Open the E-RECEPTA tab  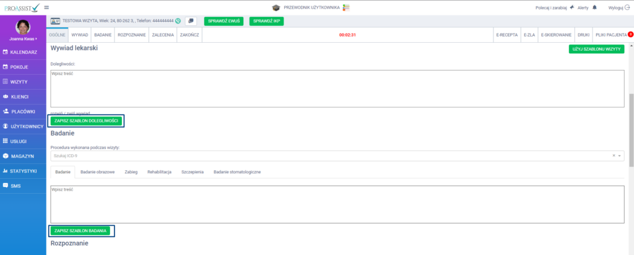click(506, 35)
